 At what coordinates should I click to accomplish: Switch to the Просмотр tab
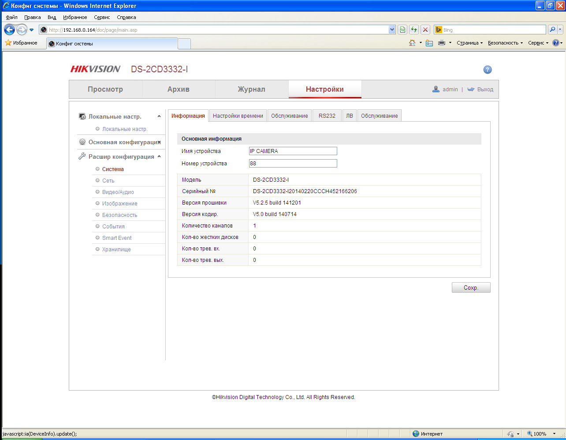point(105,89)
